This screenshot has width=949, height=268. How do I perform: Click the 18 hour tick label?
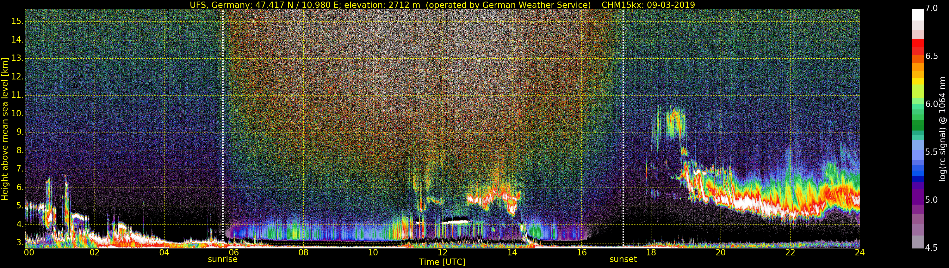tap(651, 253)
